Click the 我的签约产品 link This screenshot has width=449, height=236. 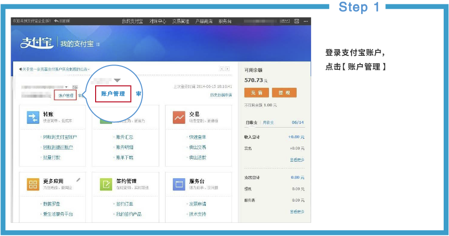129,214
